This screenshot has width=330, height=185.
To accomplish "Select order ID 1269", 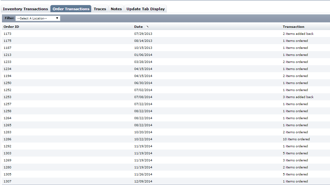I will (7, 160).
